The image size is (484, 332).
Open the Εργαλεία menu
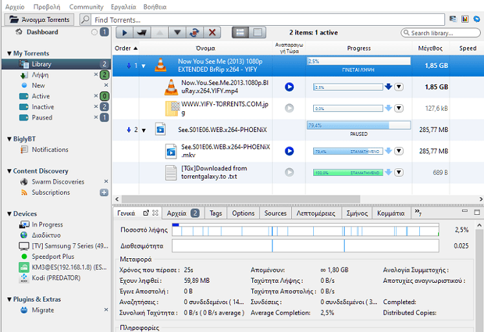(x=124, y=6)
